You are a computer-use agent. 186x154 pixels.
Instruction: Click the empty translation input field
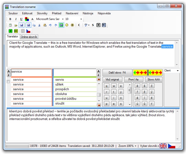75,73
